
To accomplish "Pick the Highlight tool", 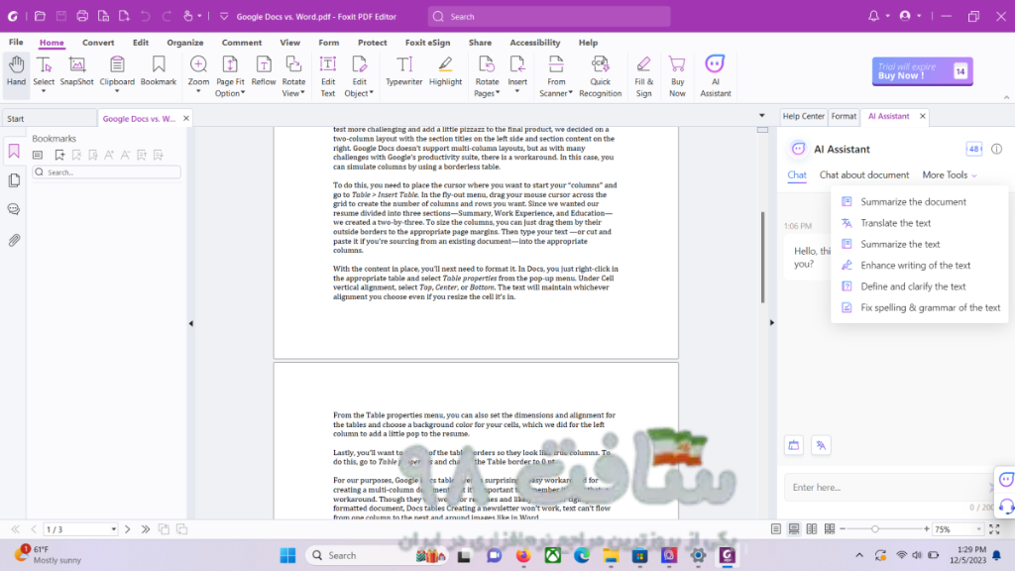I will coord(445,70).
